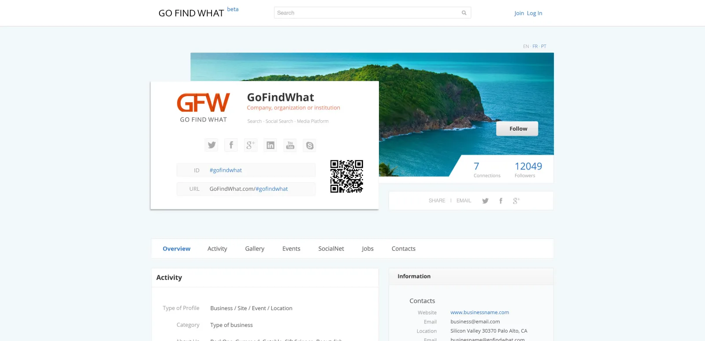This screenshot has height=341, width=705.
Task: Click the 7 Connections count
Action: click(x=487, y=170)
